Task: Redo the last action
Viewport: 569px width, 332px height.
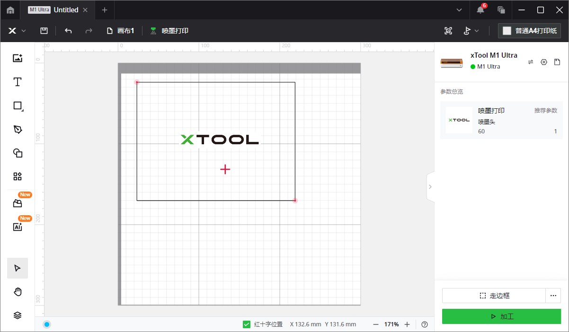Action: pos(89,31)
